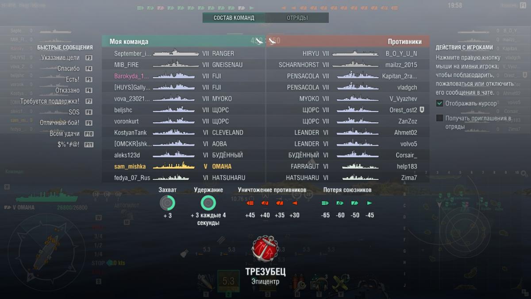Click division badge next to Orest_ost2

(x=422, y=110)
